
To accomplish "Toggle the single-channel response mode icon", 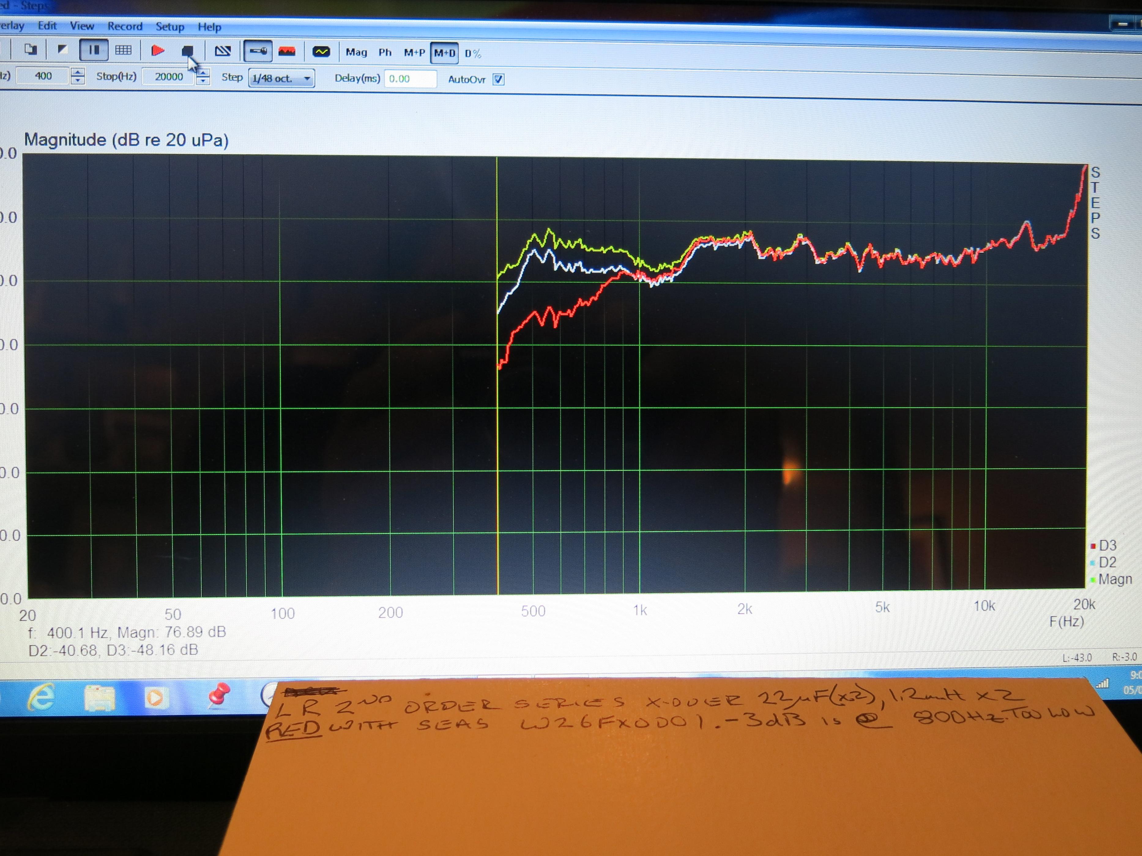I will pos(258,51).
